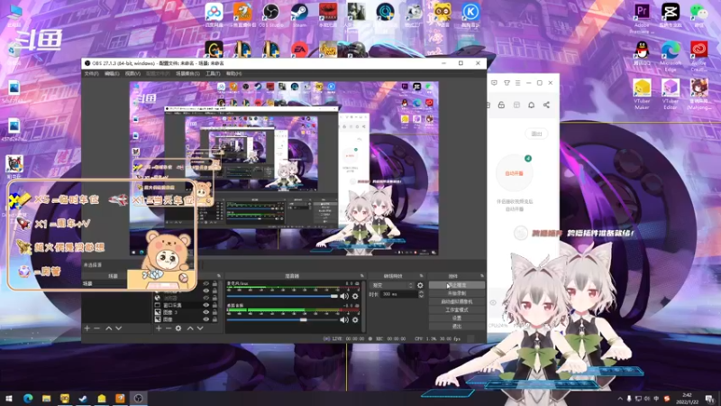Image resolution: width=721 pixels, height=406 pixels.
Task: Click the add source plus icon
Action: [159, 328]
